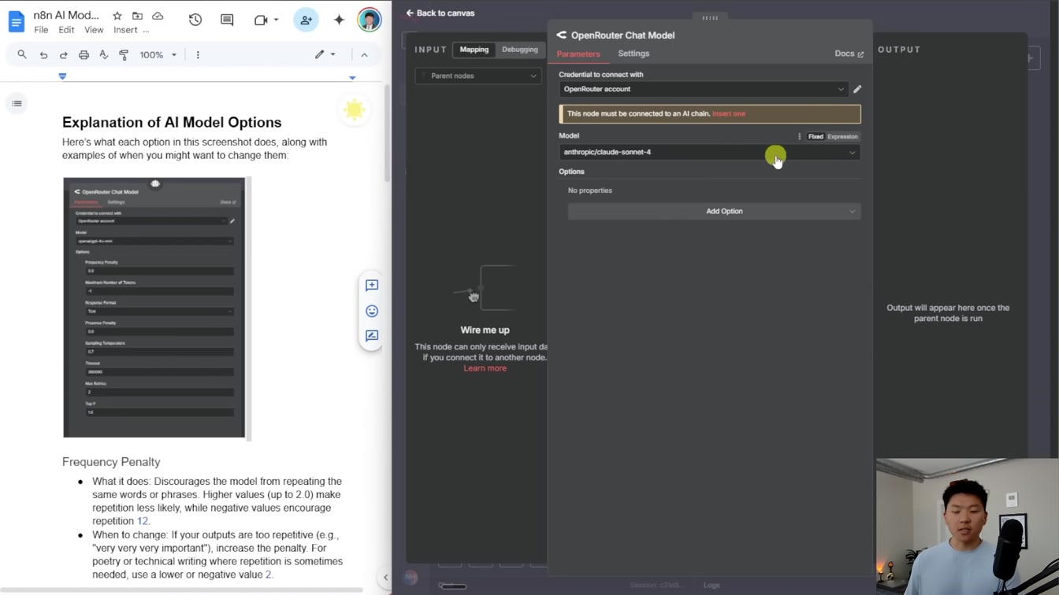This screenshot has width=1059, height=595.
Task: Show the document outline
Action: pos(17,104)
